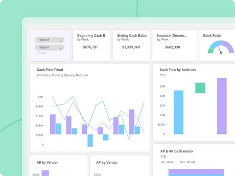Select the Beginning Cash B card title
The image size is (235, 176).
click(91, 35)
